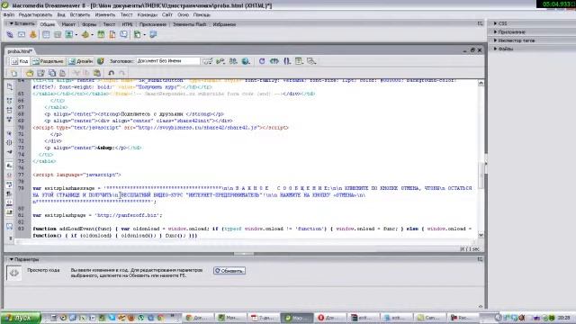This screenshot has height=324, width=576.
Task: Click the Visual Aids icon
Action: [x=311, y=61]
